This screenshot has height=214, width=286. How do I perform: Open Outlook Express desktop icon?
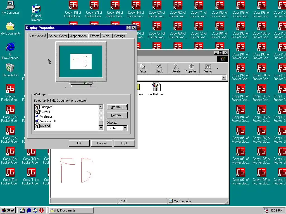click(x=36, y=12)
